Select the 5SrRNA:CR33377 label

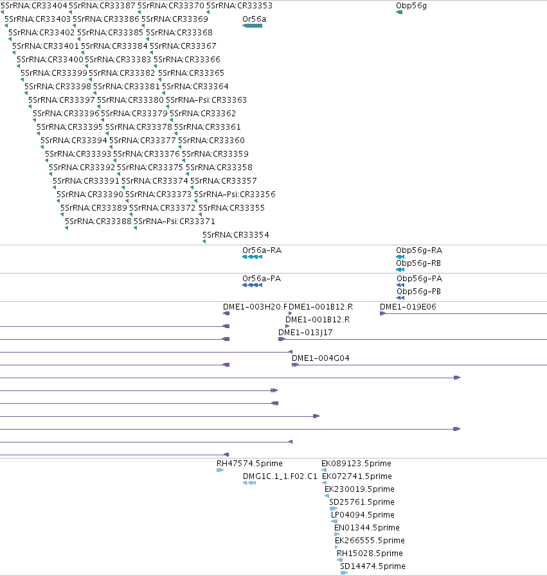click(143, 141)
